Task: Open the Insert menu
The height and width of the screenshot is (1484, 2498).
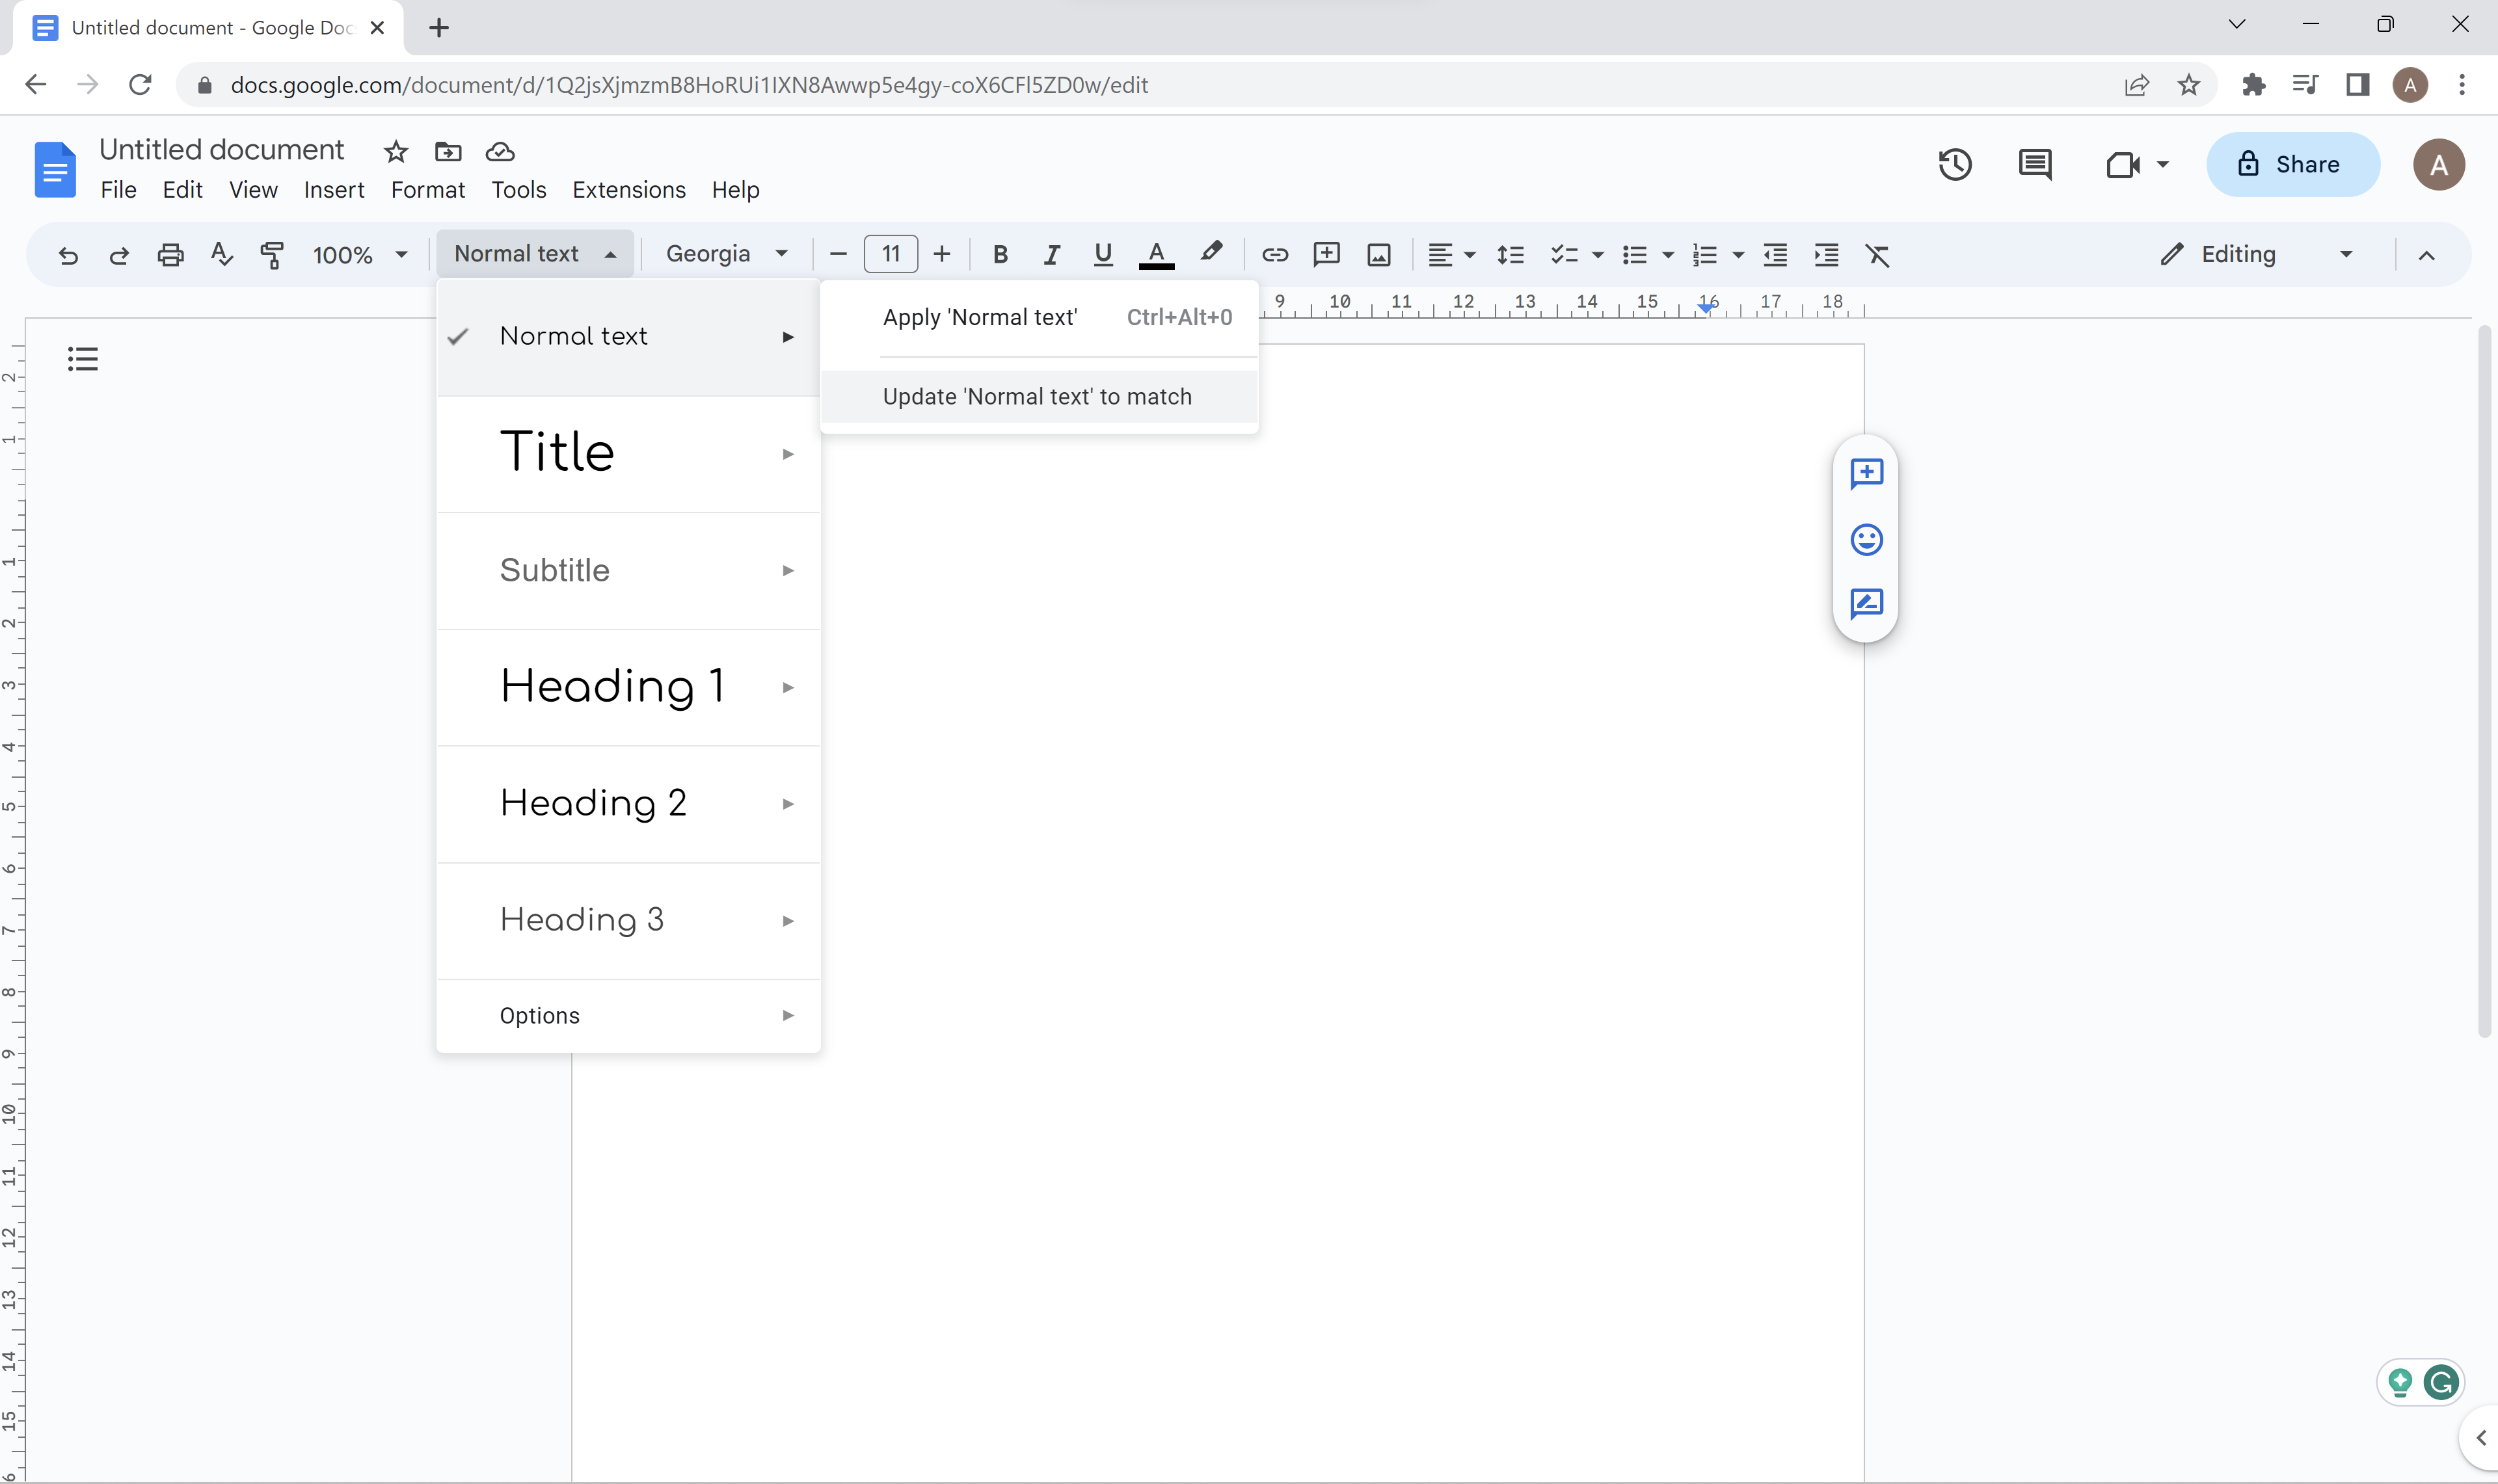Action: [x=334, y=190]
